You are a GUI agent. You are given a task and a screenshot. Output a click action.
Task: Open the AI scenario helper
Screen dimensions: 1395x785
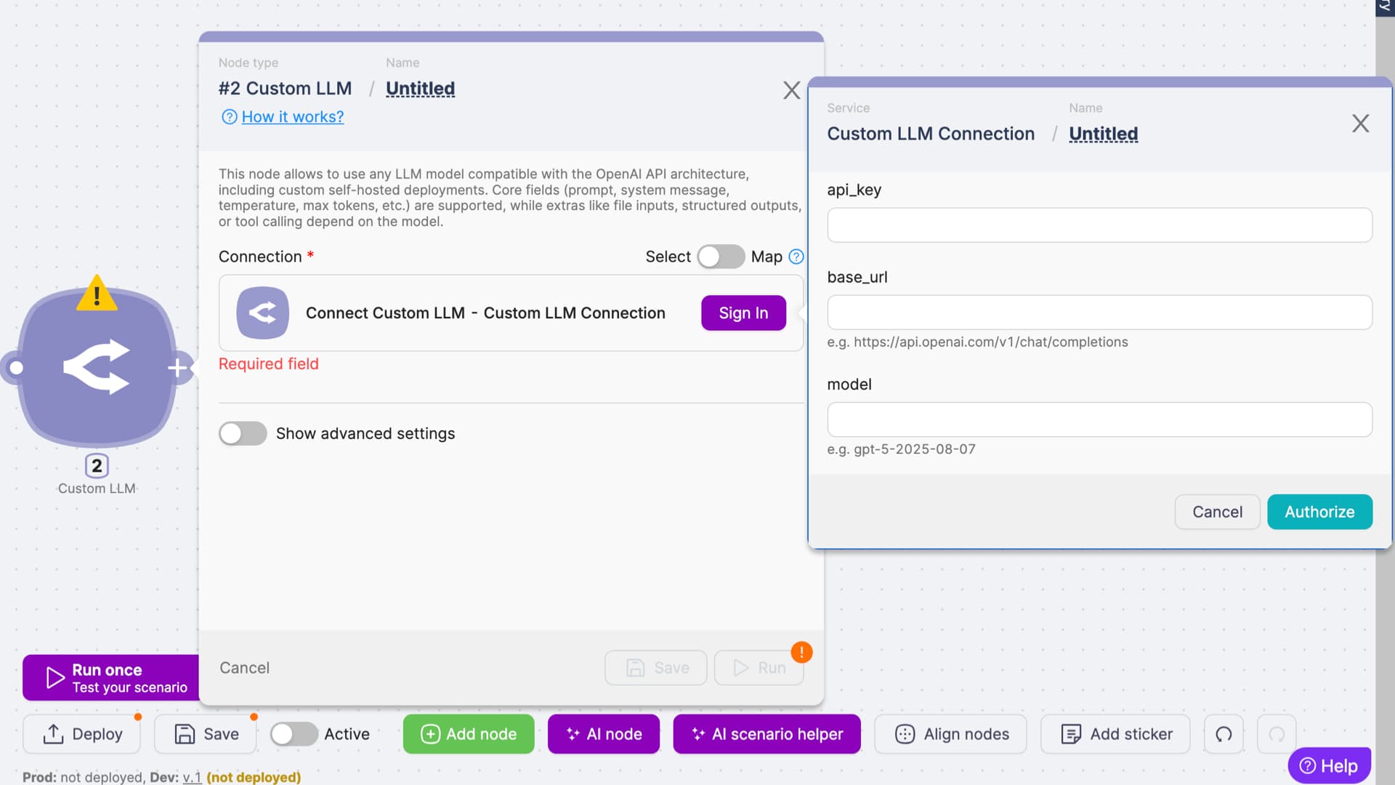767,734
